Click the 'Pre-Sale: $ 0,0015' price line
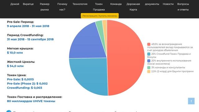The image size is (199, 112). click(x=20, y=79)
